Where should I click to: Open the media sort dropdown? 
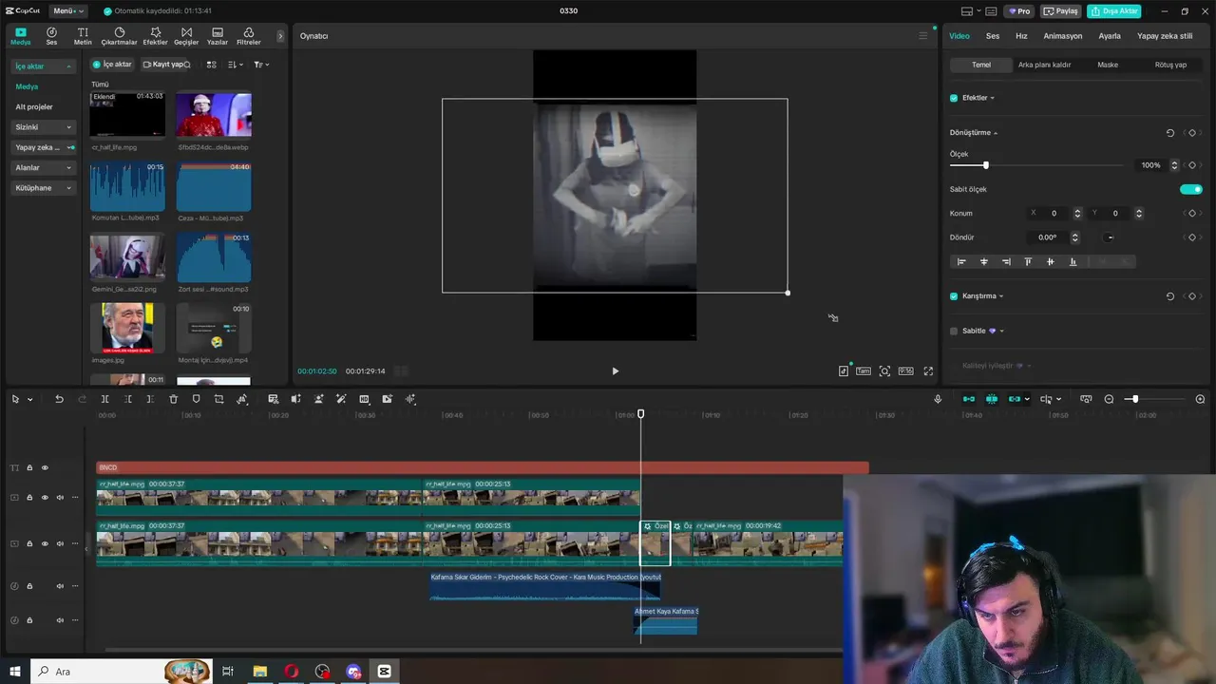[235, 65]
